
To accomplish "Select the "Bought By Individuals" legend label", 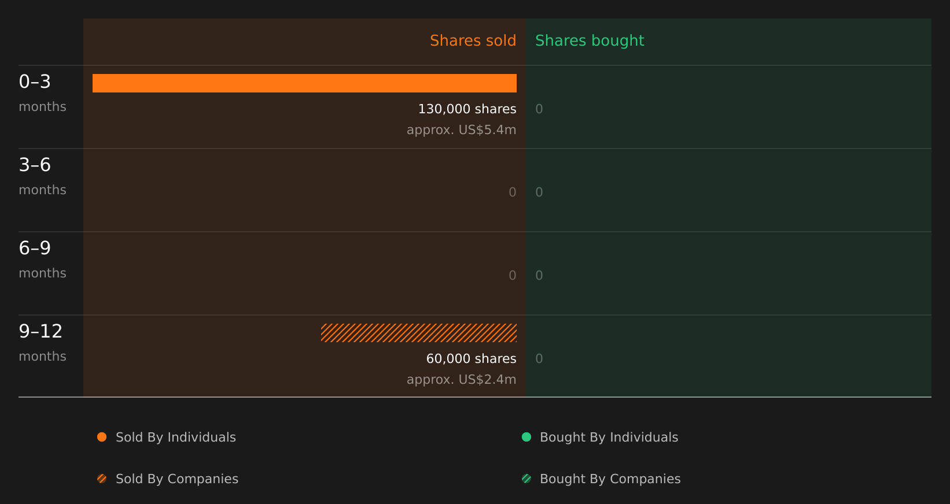I will 609,438.
